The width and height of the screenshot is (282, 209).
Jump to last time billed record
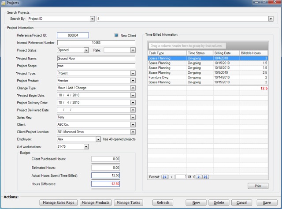[x=205, y=177]
